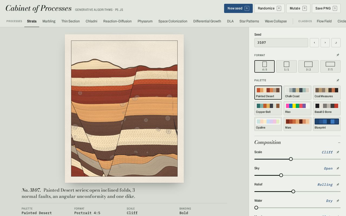Viewport: 346px width, 216px height.
Task: Pin the Palette setting
Action: pyautogui.click(x=338, y=80)
